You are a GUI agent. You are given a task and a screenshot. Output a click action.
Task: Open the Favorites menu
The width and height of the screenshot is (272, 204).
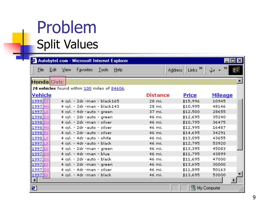85,70
